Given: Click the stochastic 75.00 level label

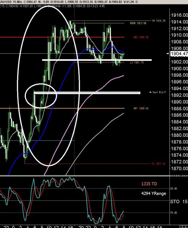Looking at the screenshot, I should pos(173,213).
